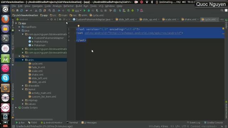Screen dimensions: 228x128
Task: Collapse the anim folder
Action: (23, 60)
